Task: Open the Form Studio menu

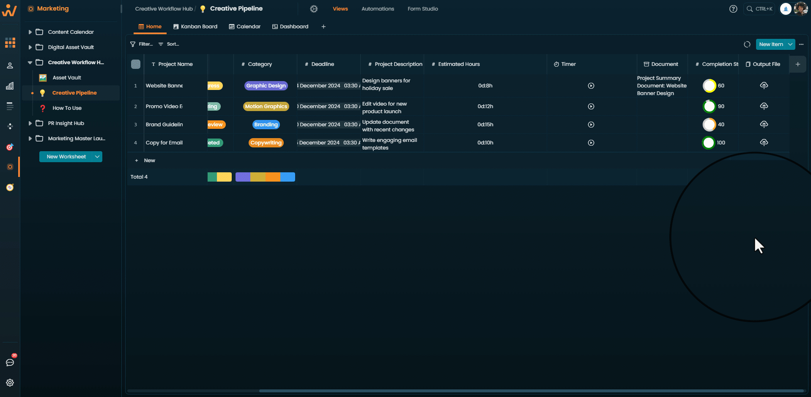Action: coord(423,9)
